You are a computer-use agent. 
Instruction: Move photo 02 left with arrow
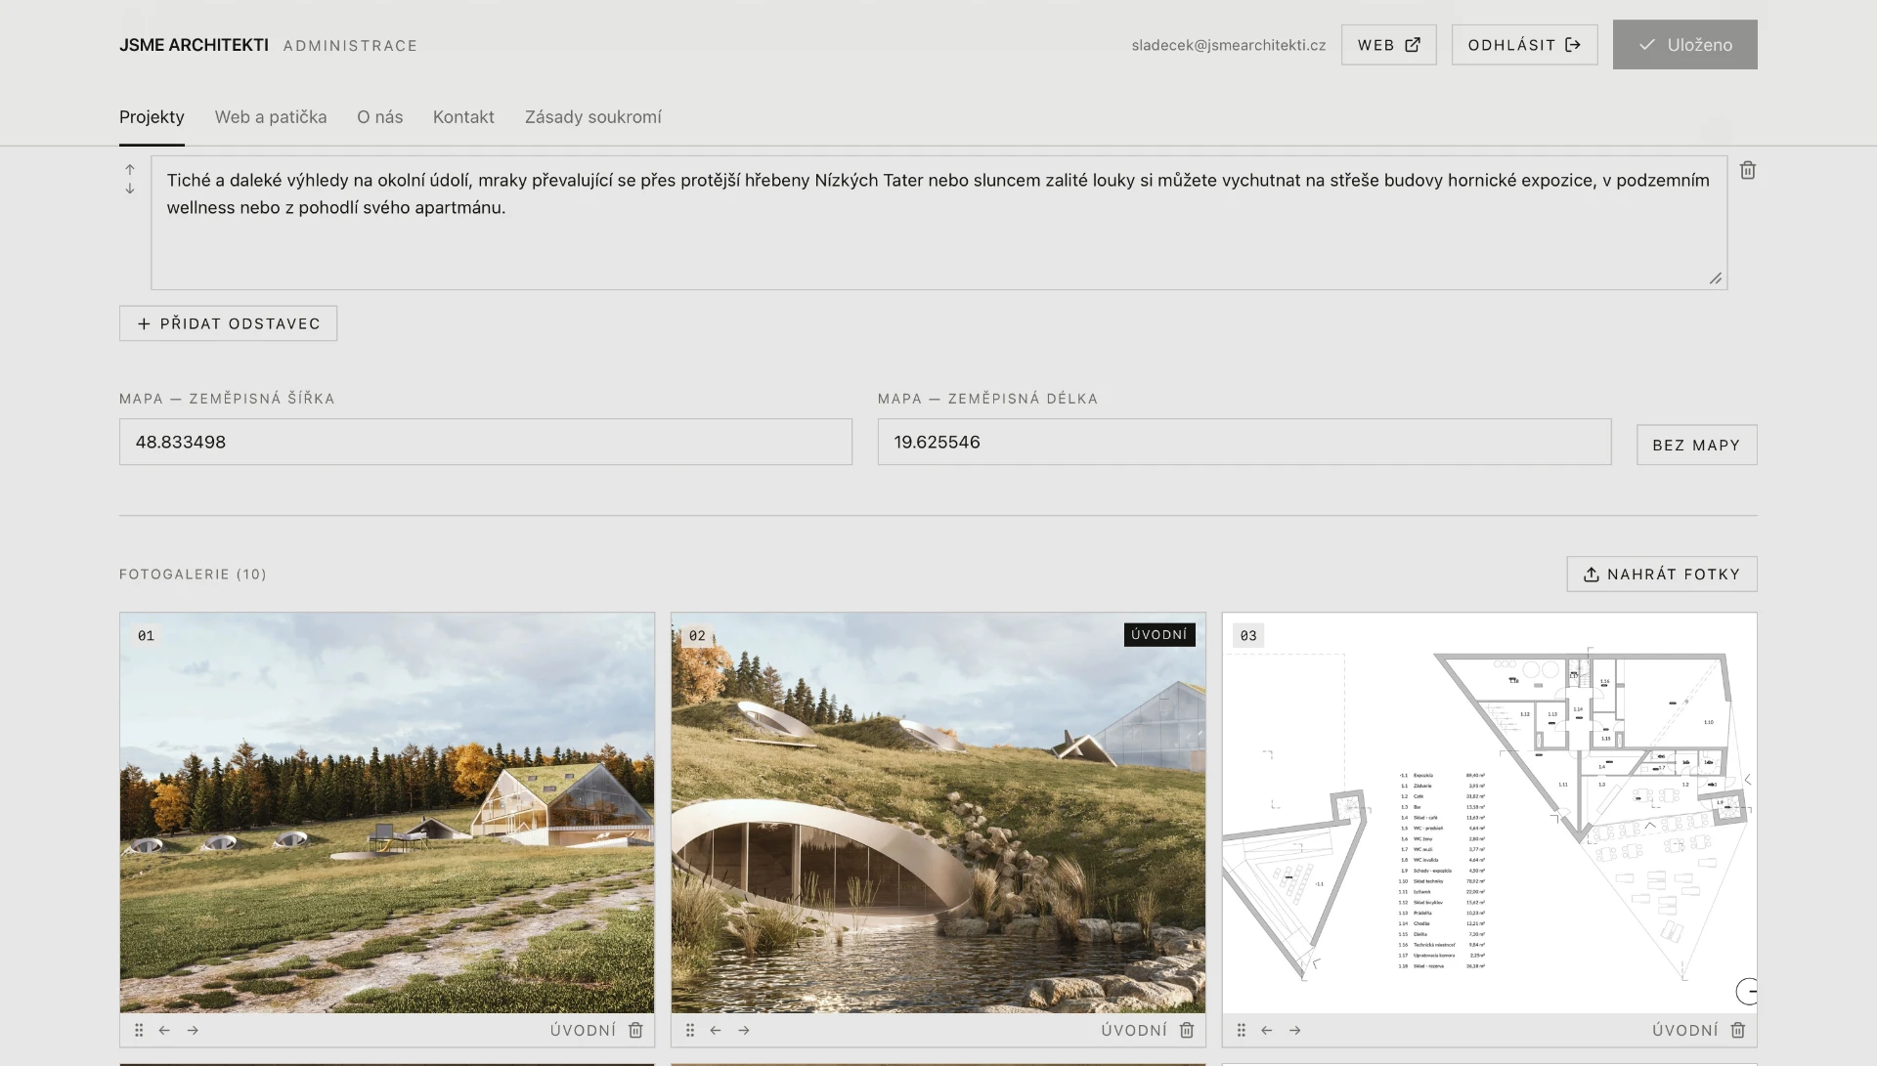(x=716, y=1030)
